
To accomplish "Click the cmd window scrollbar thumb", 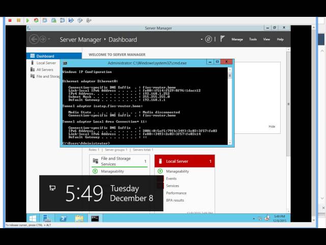I will pos(230,76).
